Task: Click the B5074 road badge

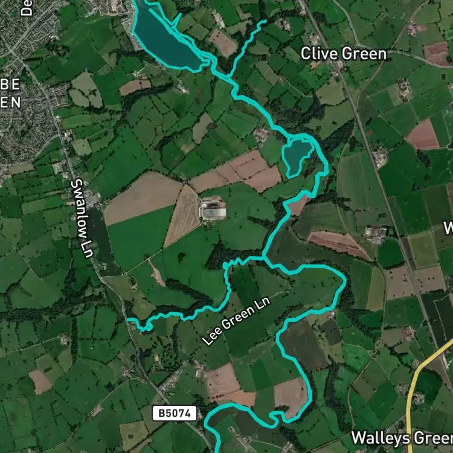Action: click(175, 413)
